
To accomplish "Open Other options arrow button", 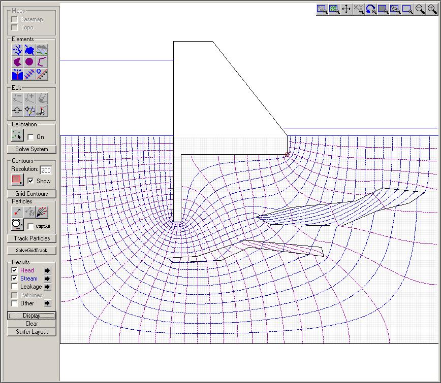I will click(x=47, y=303).
